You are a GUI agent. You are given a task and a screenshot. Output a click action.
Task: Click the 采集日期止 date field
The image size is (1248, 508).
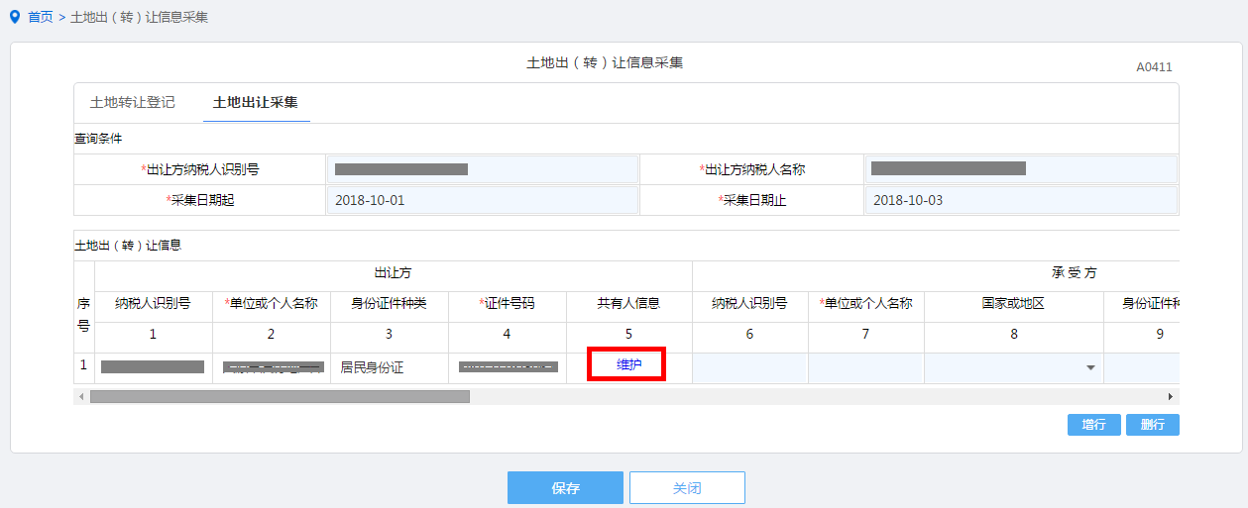(1020, 200)
